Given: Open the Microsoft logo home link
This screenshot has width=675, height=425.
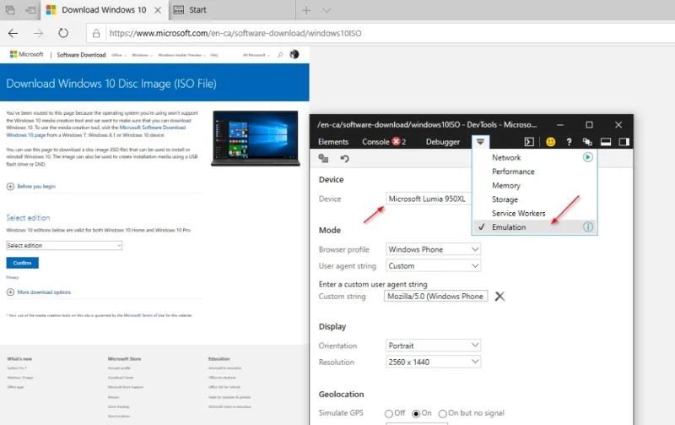Looking at the screenshot, I should pyautogui.click(x=27, y=54).
